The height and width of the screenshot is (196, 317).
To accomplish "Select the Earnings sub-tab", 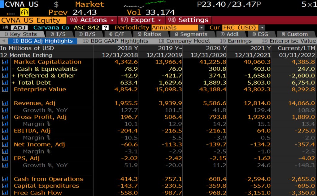I will (236, 41).
